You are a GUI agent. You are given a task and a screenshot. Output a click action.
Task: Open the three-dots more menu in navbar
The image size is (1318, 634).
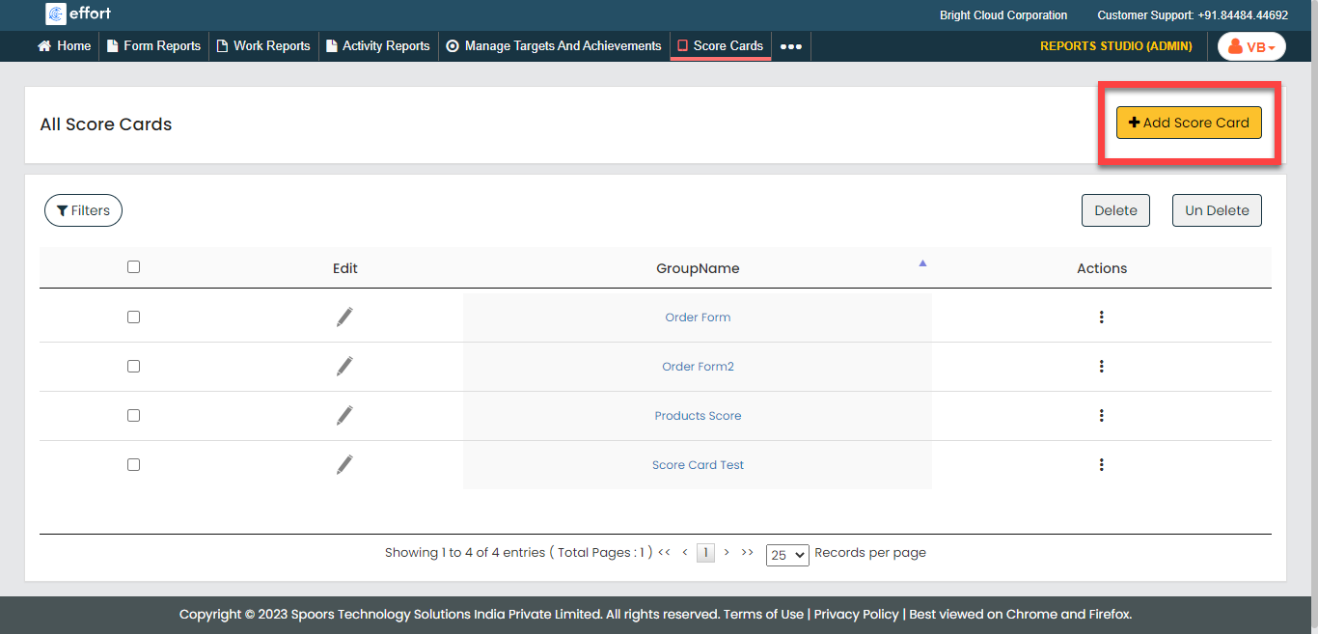click(790, 46)
